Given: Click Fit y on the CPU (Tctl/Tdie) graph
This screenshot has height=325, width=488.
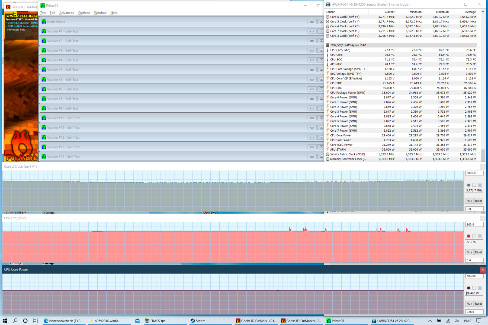Looking at the screenshot, I should (469, 252).
